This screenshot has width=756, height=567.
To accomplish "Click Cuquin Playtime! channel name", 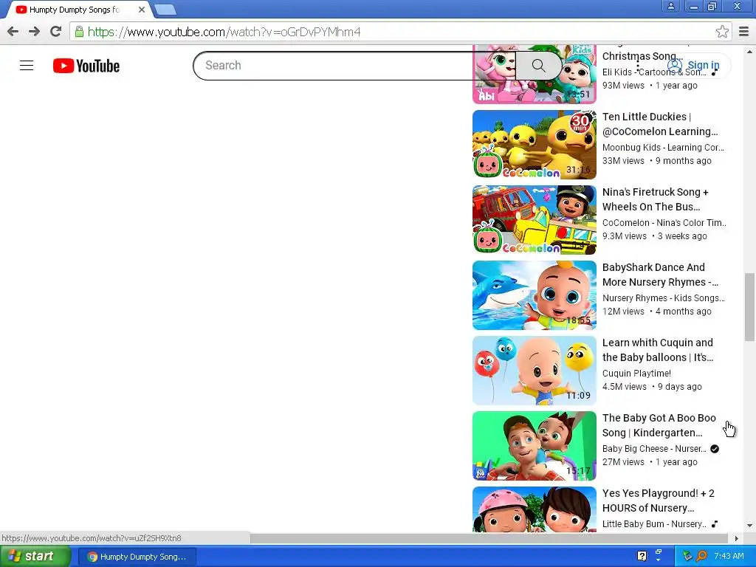I will (x=636, y=373).
